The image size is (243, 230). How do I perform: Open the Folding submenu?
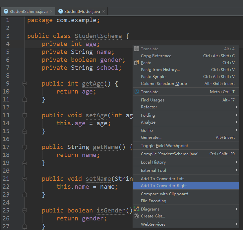186,115
